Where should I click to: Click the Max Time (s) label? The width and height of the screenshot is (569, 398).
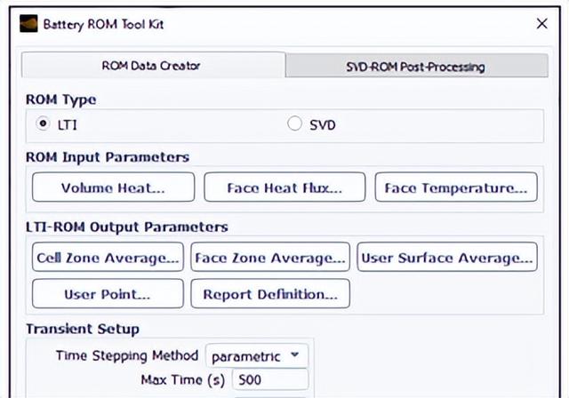pos(179,381)
